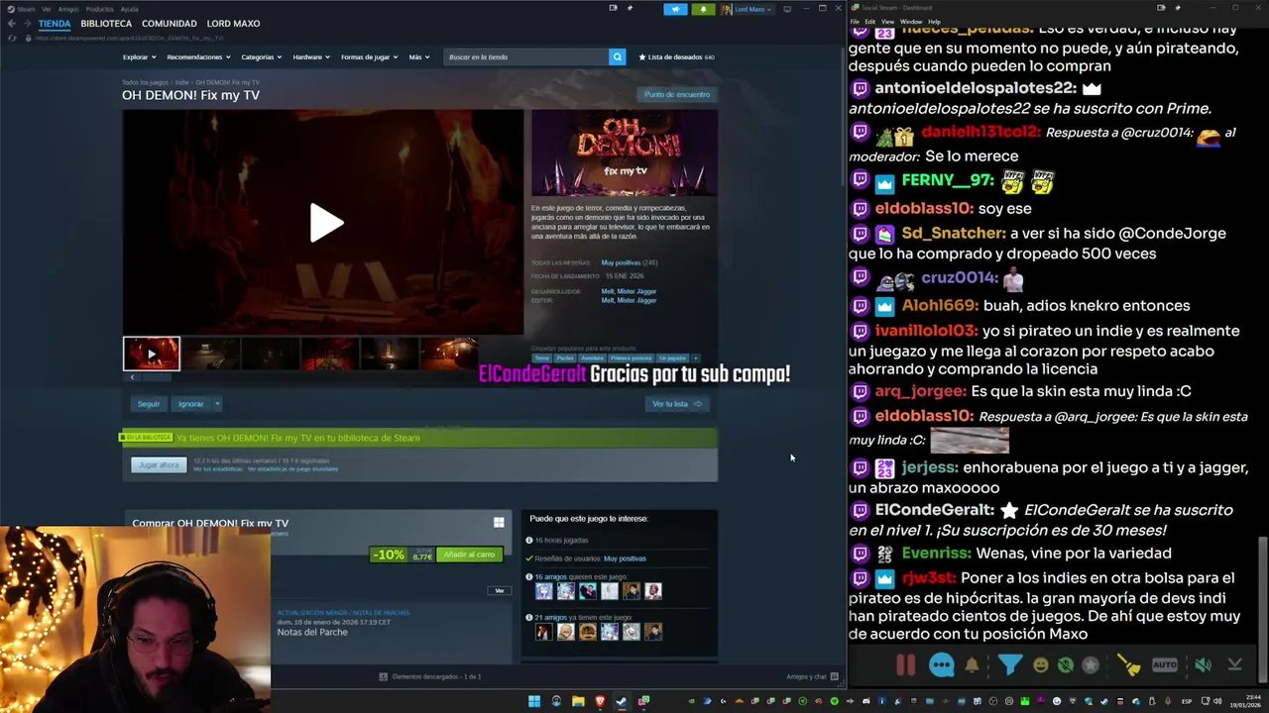Open the View menu in Social Stream

click(887, 21)
